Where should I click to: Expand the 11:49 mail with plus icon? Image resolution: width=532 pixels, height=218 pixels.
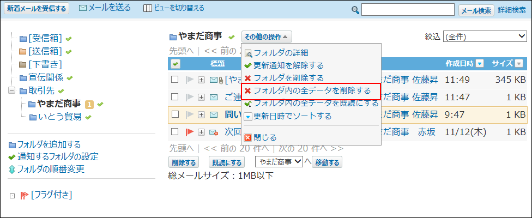pyautogui.click(x=202, y=80)
